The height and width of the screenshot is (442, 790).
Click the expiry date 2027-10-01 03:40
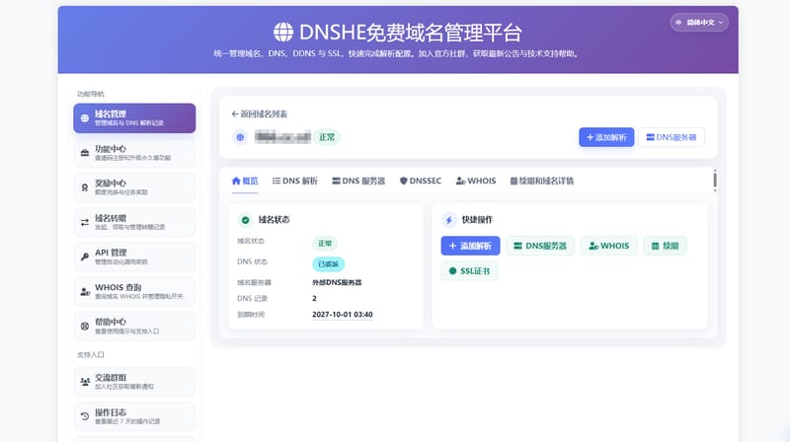point(343,315)
